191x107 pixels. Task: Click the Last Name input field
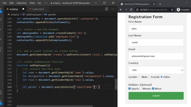156,43
